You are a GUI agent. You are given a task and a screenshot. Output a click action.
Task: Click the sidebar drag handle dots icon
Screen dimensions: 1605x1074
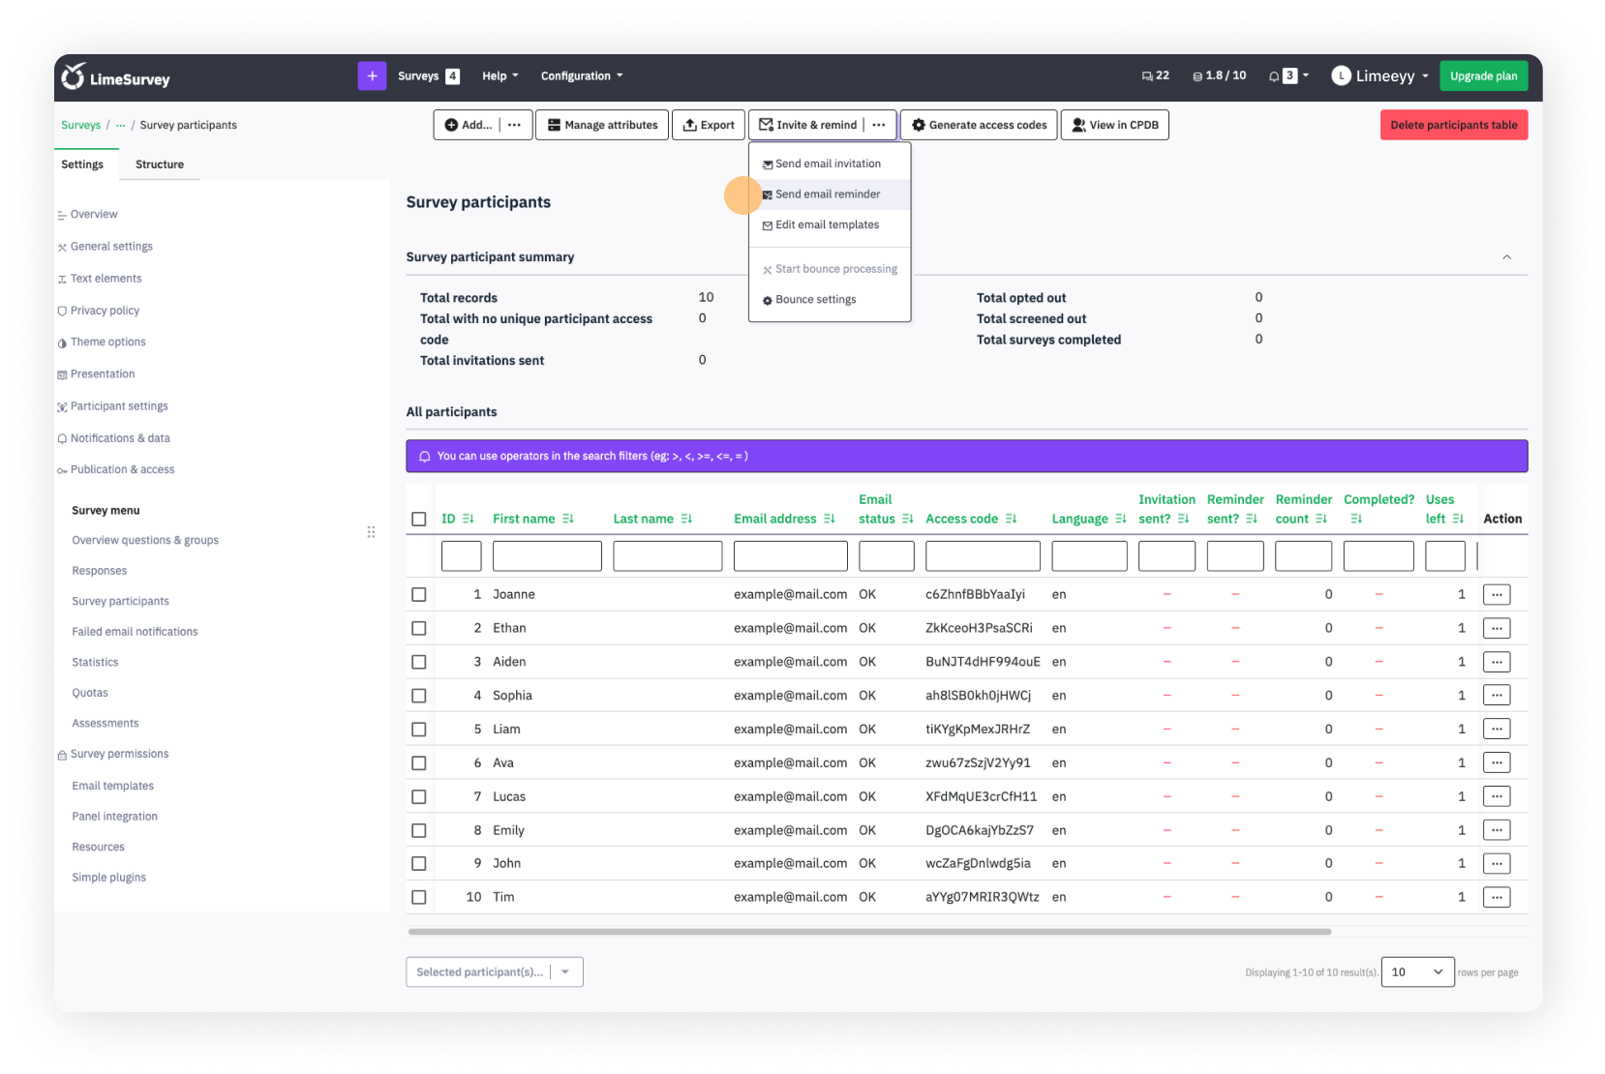point(371,532)
